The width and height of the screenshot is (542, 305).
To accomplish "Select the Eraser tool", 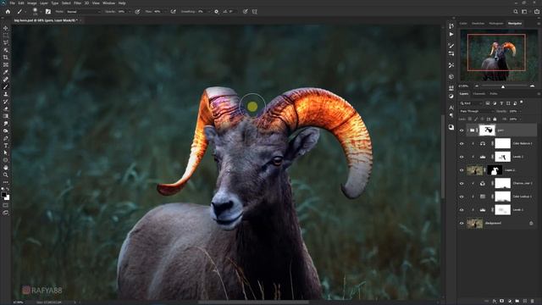I will point(6,108).
